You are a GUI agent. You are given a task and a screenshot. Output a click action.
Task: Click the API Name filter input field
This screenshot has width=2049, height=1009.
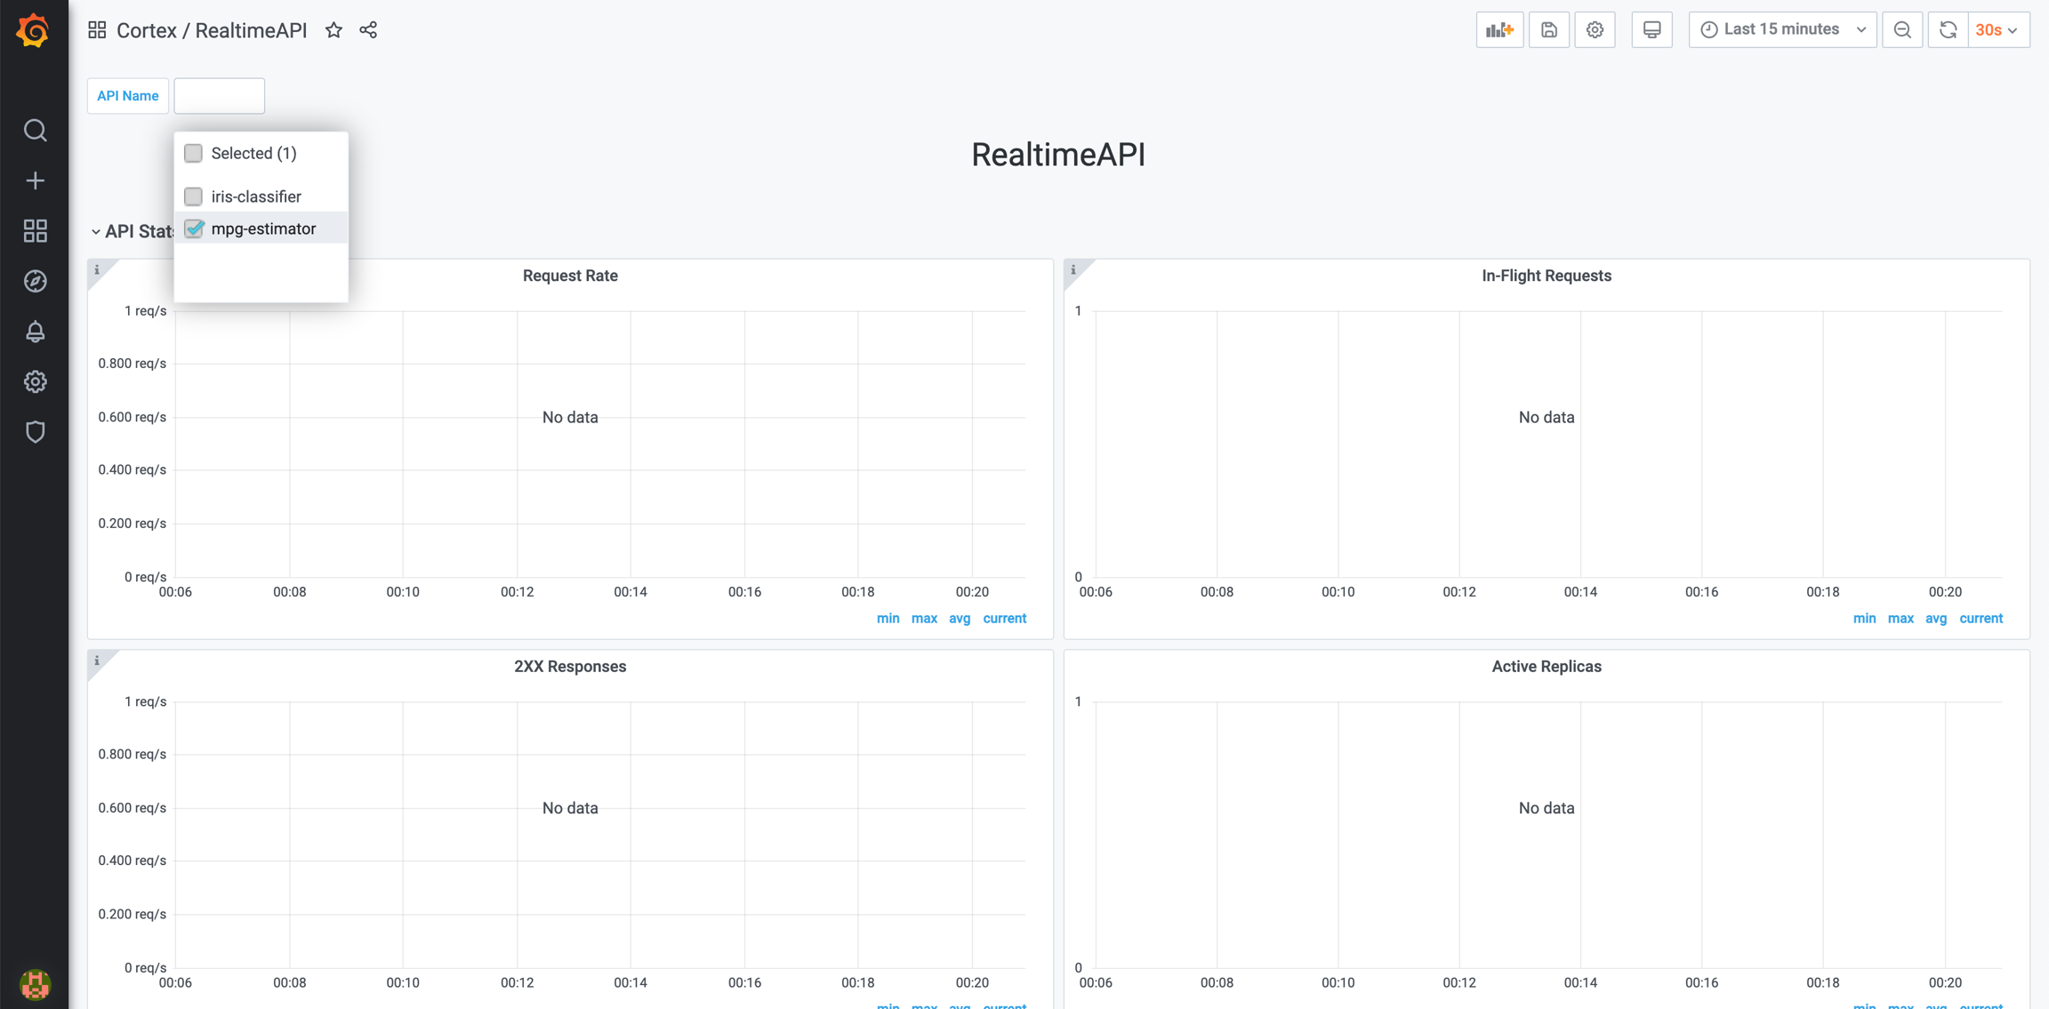tap(219, 96)
